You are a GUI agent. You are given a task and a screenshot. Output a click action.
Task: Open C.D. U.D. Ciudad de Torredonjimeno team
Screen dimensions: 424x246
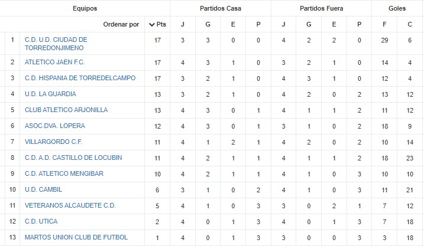56,44
